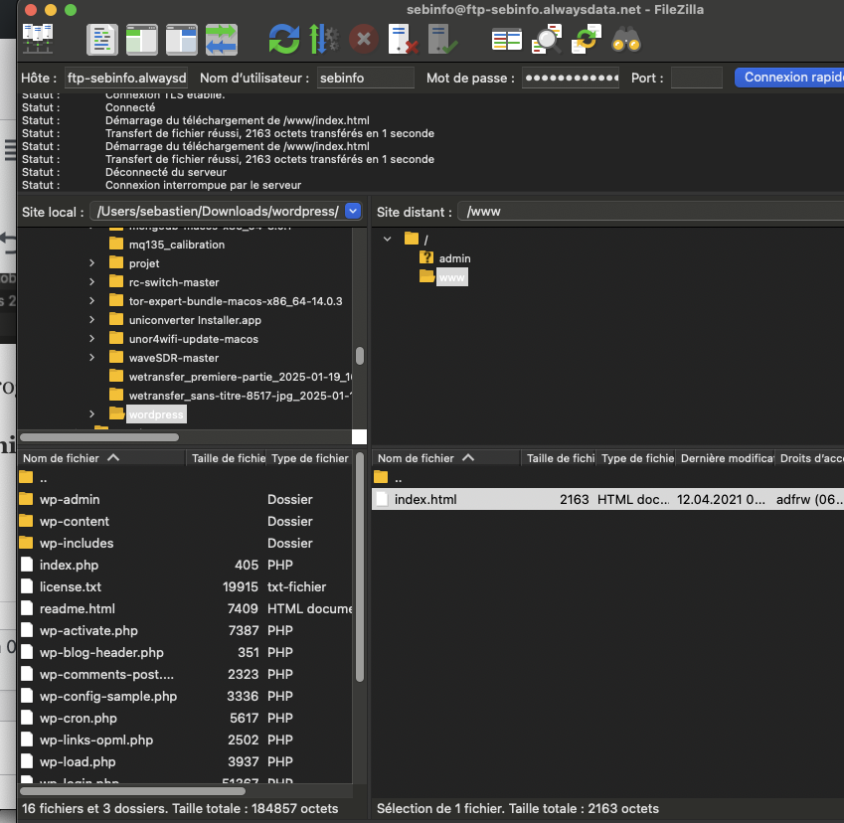
Task: Click the synchronized browsing icon
Action: coord(587,40)
